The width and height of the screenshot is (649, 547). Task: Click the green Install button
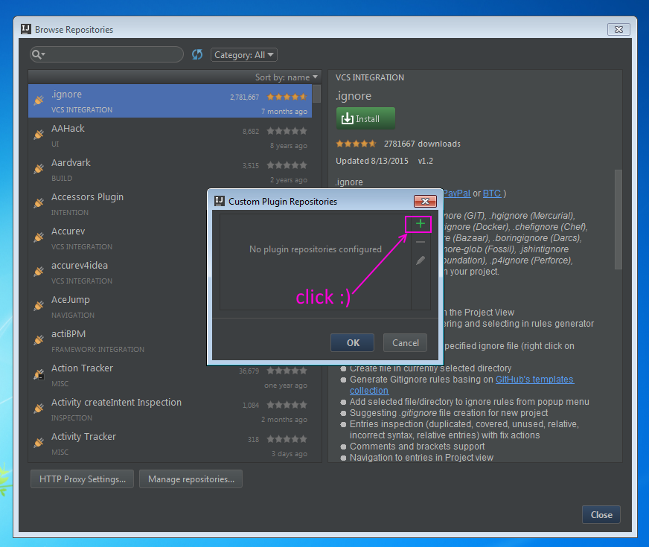365,118
